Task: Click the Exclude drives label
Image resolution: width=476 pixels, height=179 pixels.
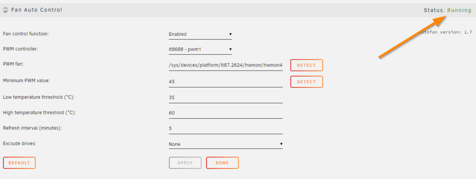Action: [20, 143]
